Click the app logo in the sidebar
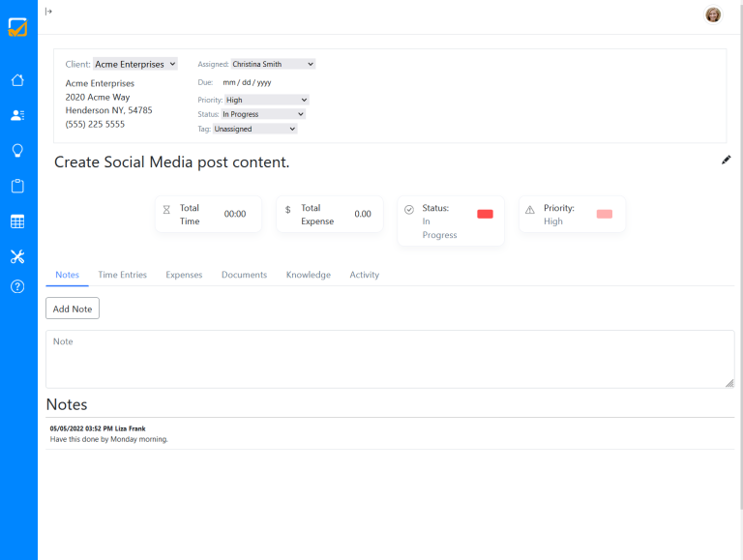Image resolution: width=743 pixels, height=560 pixels. (17, 27)
